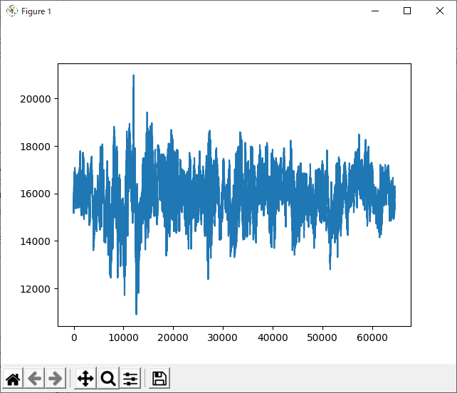Click the Figure 1 title text
The image size is (457, 393).
click(37, 11)
